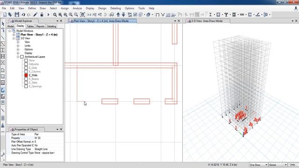Image resolution: width=299 pixels, height=168 pixels.
Task: Enable the E_Openings layer checkbox
Action: coord(26,86)
